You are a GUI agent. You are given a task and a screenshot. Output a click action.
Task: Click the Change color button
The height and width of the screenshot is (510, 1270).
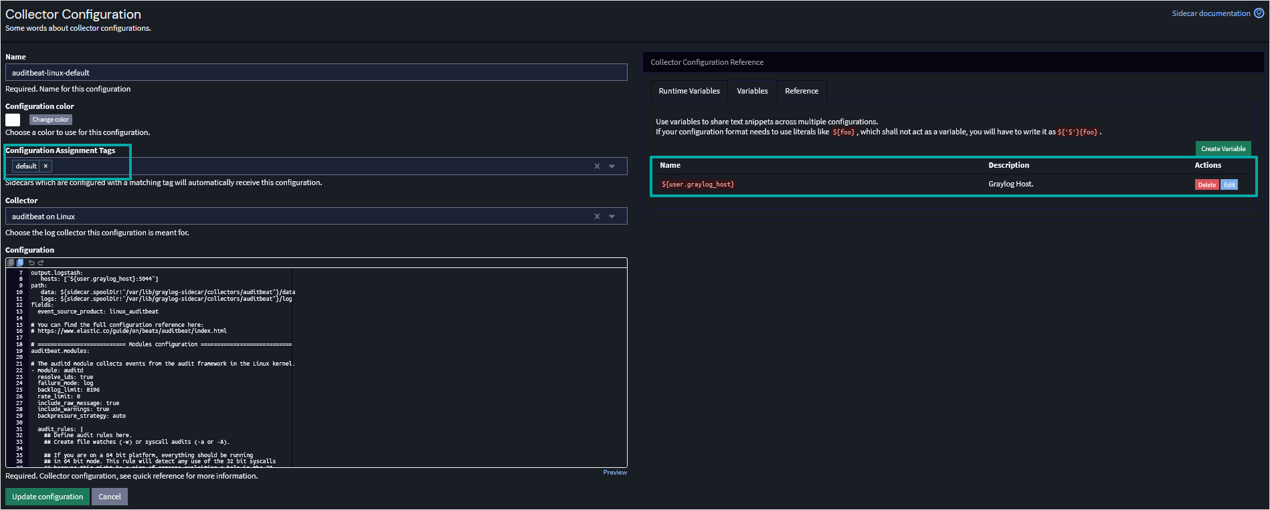tap(50, 120)
